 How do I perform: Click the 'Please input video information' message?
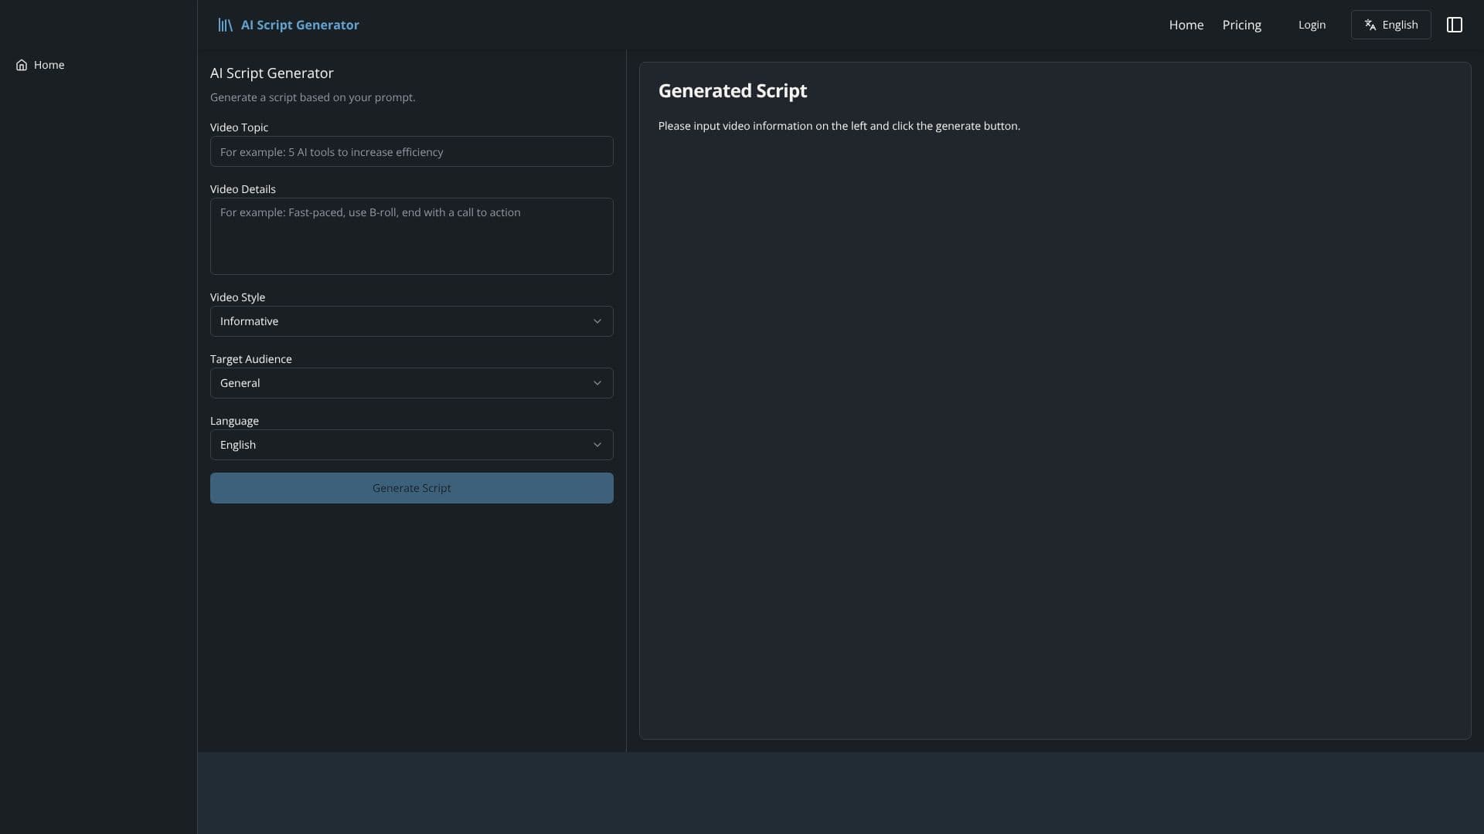(x=839, y=126)
